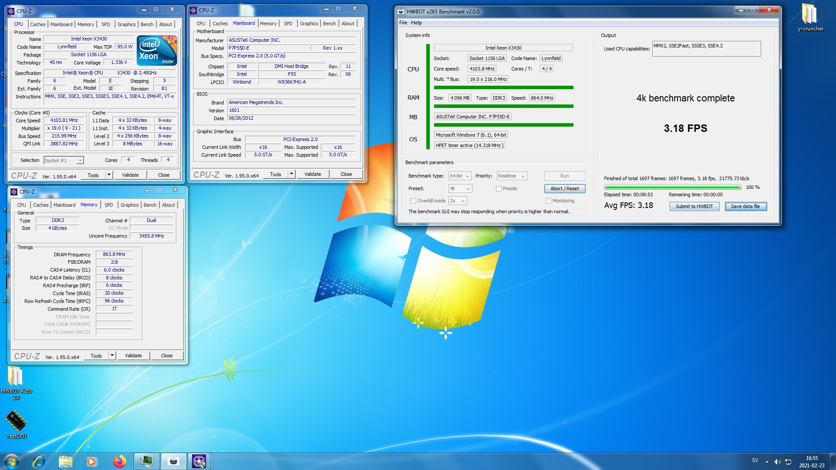
Task: Open Windows Explorer from the taskbar
Action: click(66, 461)
